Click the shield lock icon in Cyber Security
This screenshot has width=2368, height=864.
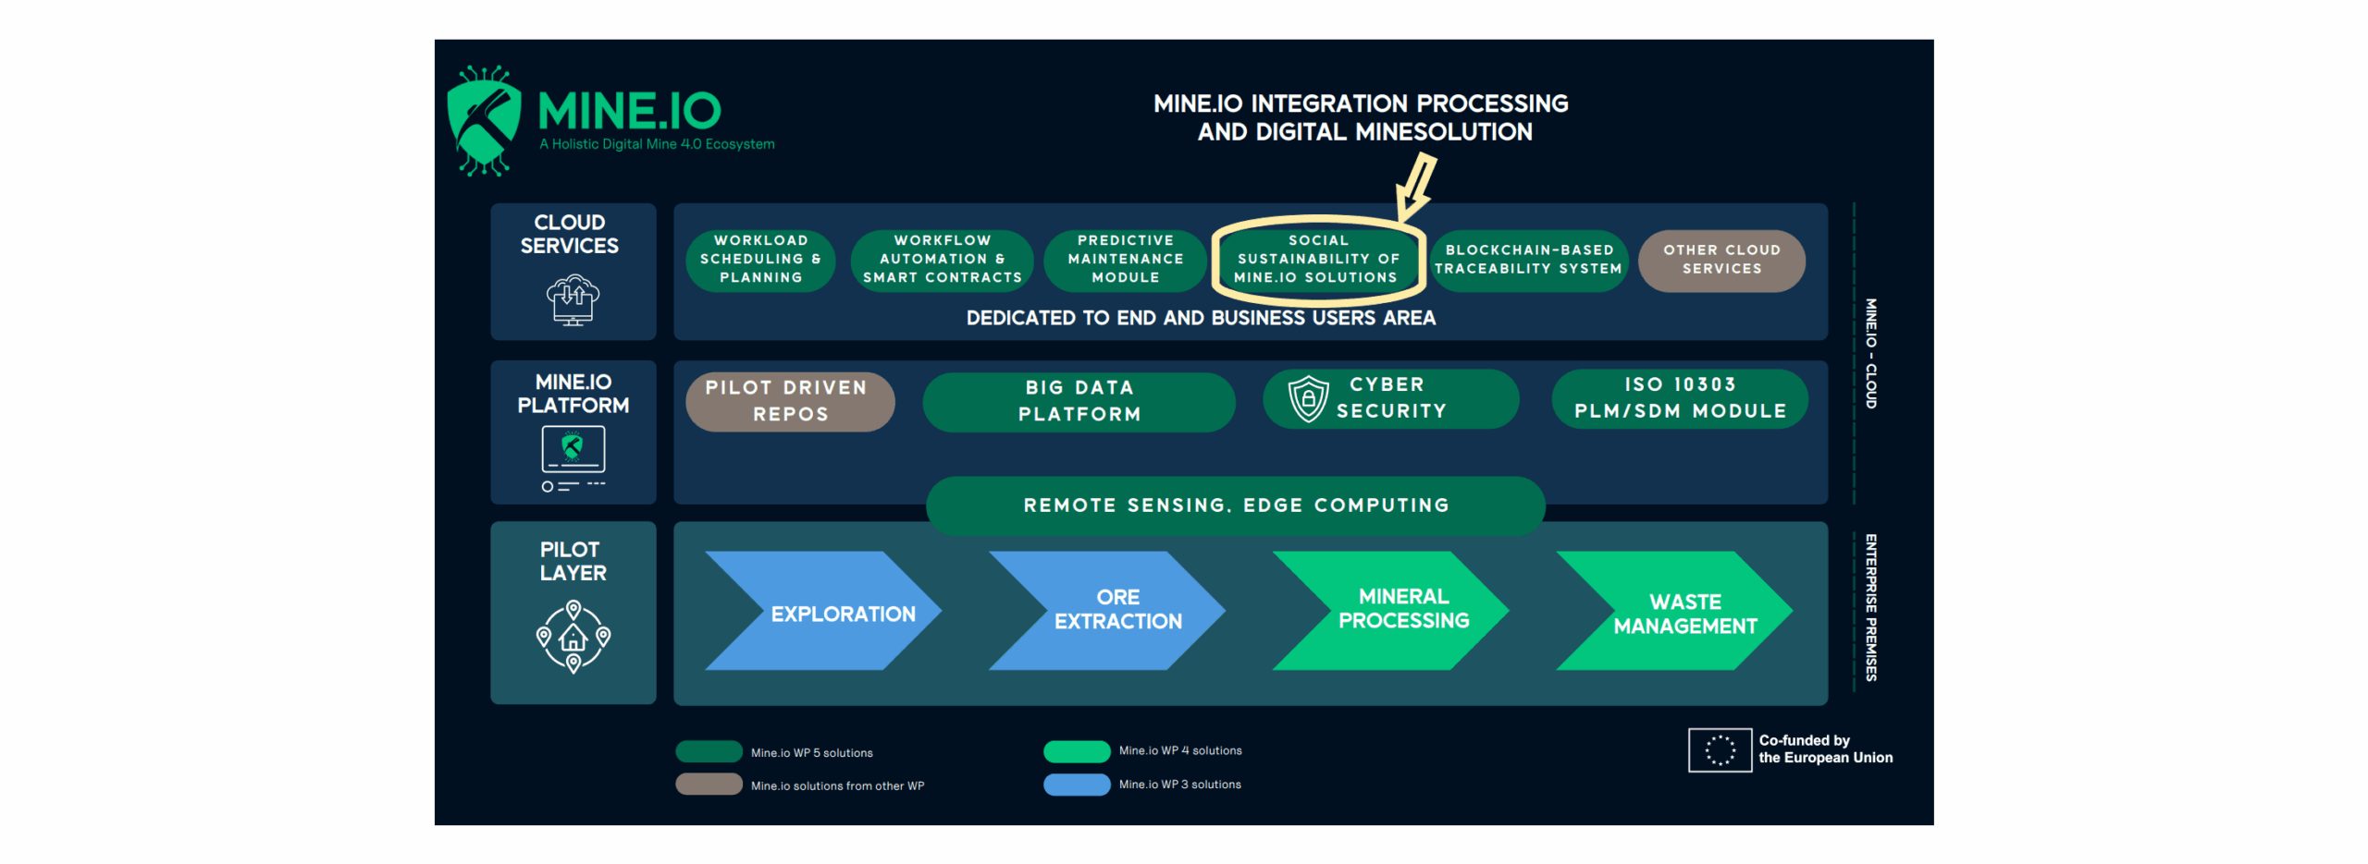(x=1307, y=398)
